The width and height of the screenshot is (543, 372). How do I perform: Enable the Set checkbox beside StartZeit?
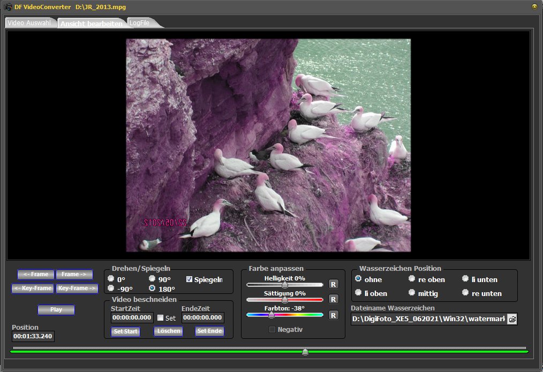coord(161,318)
